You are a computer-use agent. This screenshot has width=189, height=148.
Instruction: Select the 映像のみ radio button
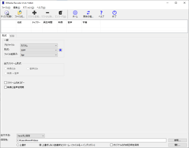5,69
